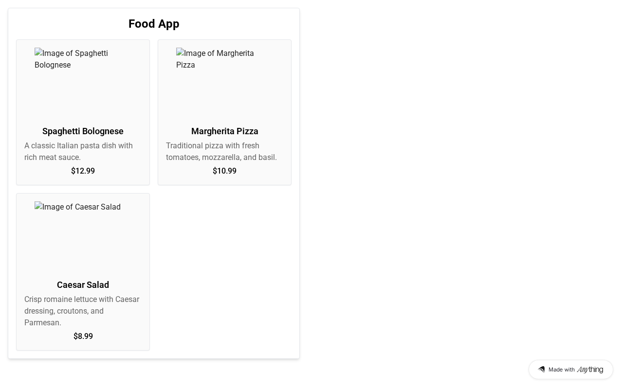Viewport: 623px width, 389px height.
Task: Select the Margherita Pizza dish title
Action: 224,131
